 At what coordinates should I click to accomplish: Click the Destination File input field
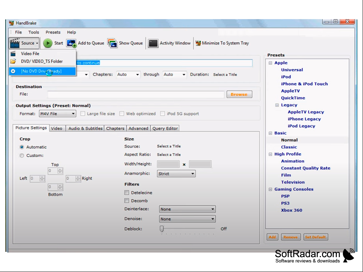click(x=136, y=94)
